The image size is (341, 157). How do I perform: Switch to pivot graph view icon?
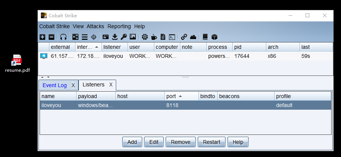pyautogui.click(x=75, y=37)
